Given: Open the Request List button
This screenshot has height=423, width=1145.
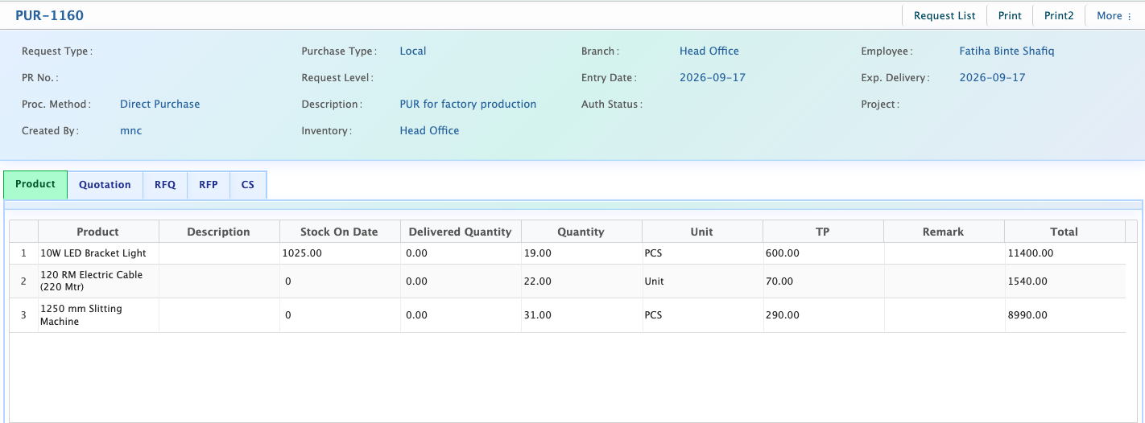Looking at the screenshot, I should [945, 15].
